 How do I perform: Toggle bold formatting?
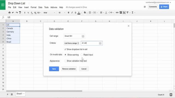[x=68, y=13]
